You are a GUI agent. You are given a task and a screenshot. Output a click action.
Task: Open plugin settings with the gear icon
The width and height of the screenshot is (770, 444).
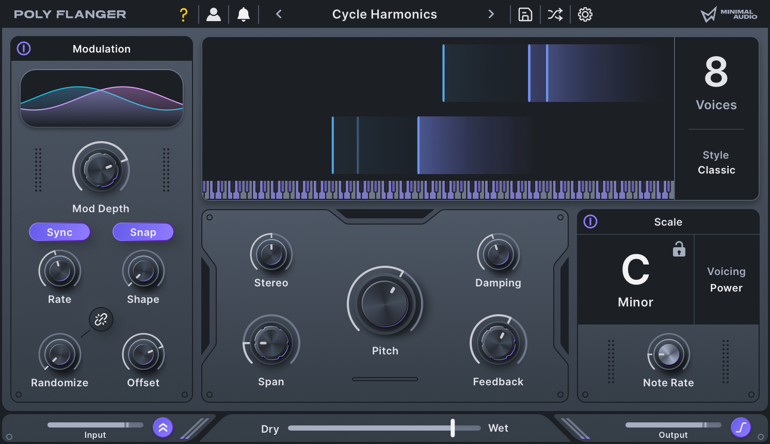click(x=585, y=14)
